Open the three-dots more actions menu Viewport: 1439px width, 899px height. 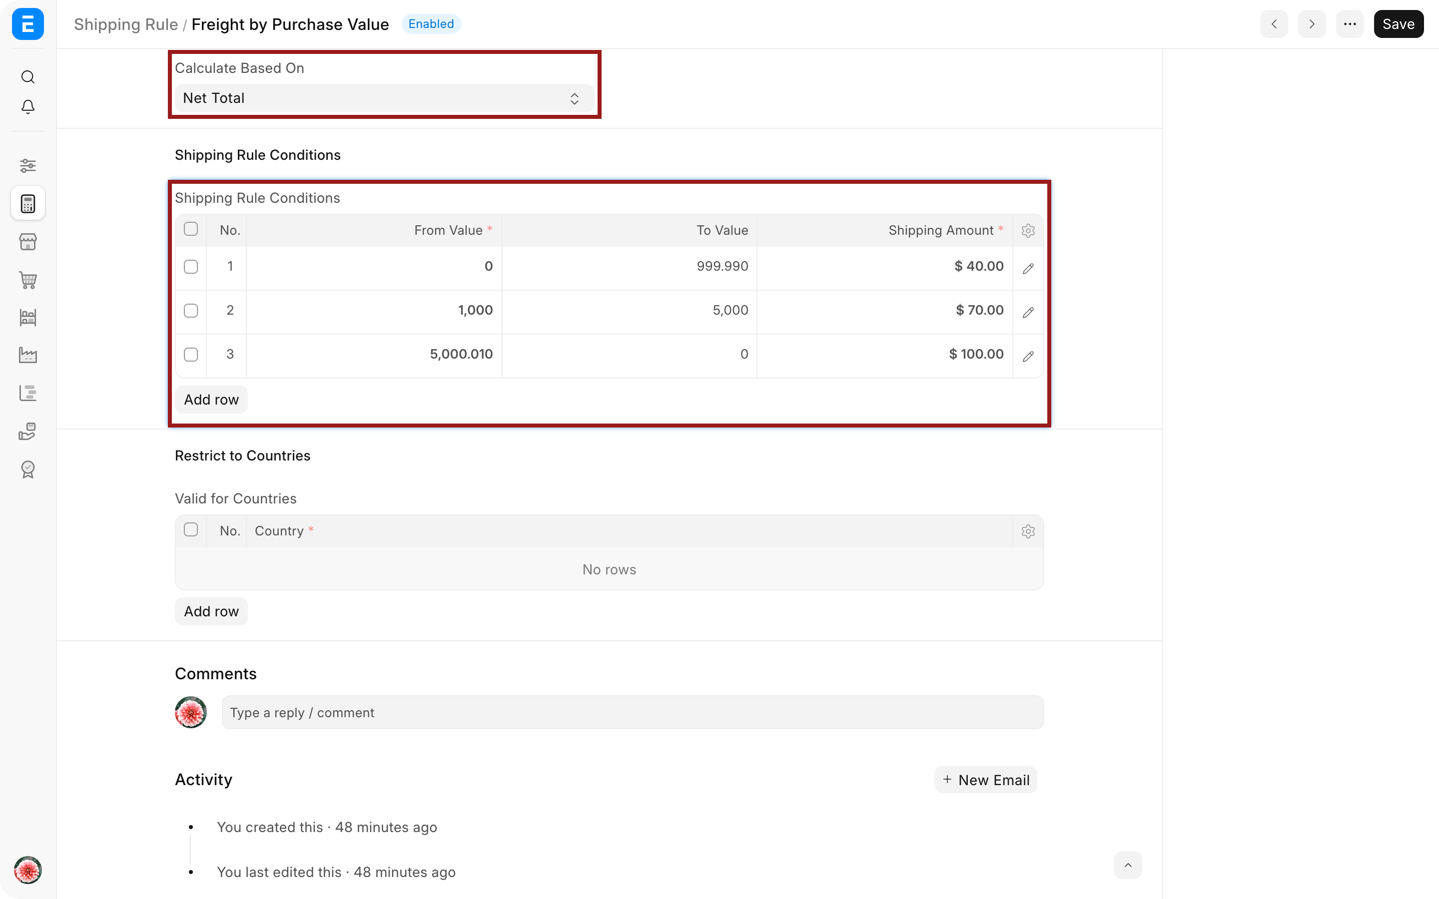point(1350,24)
